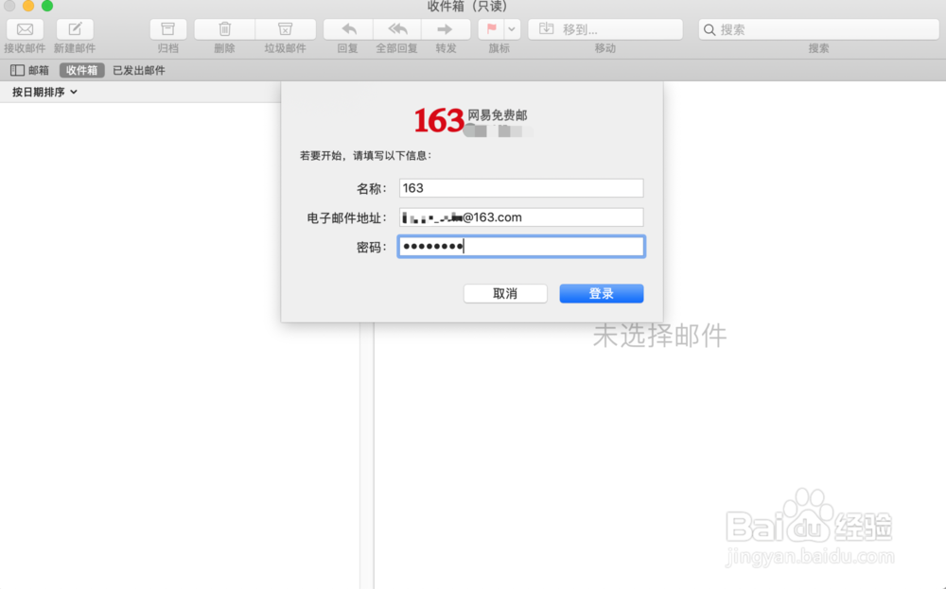Viewport: 946px width, 589px height.
Task: Click the 删除 trash icon
Action: tap(224, 29)
